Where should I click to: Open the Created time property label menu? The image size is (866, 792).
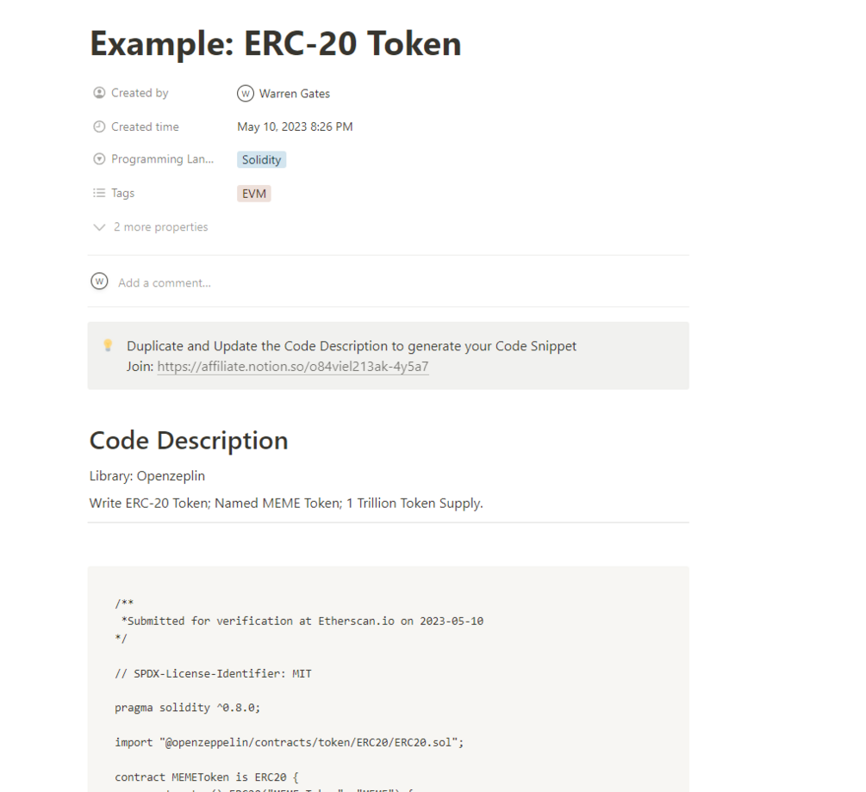[145, 127]
